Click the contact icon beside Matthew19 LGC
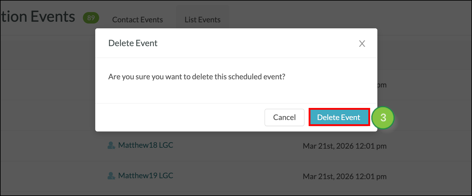This screenshot has height=196, width=472. [x=111, y=176]
